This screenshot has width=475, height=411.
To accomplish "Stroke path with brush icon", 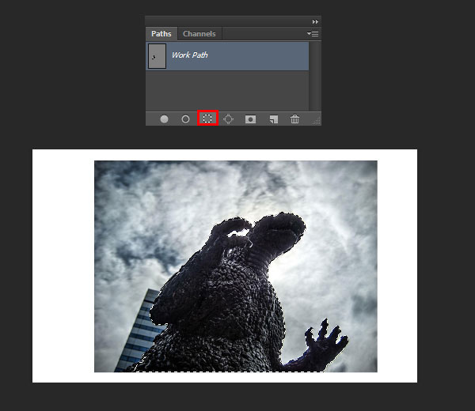I will (x=185, y=119).
